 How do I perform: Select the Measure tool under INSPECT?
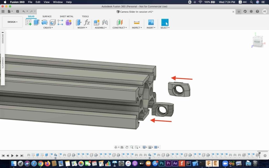(x=137, y=22)
